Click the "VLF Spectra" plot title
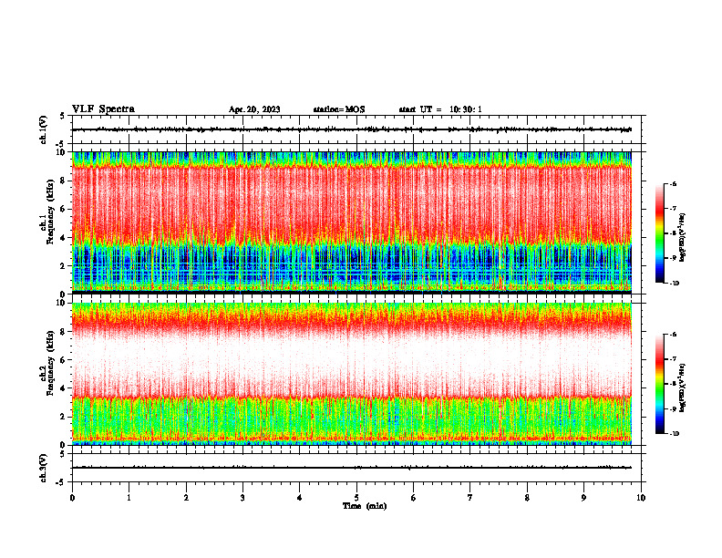Image resolution: width=722 pixels, height=558 pixels. tap(103, 109)
